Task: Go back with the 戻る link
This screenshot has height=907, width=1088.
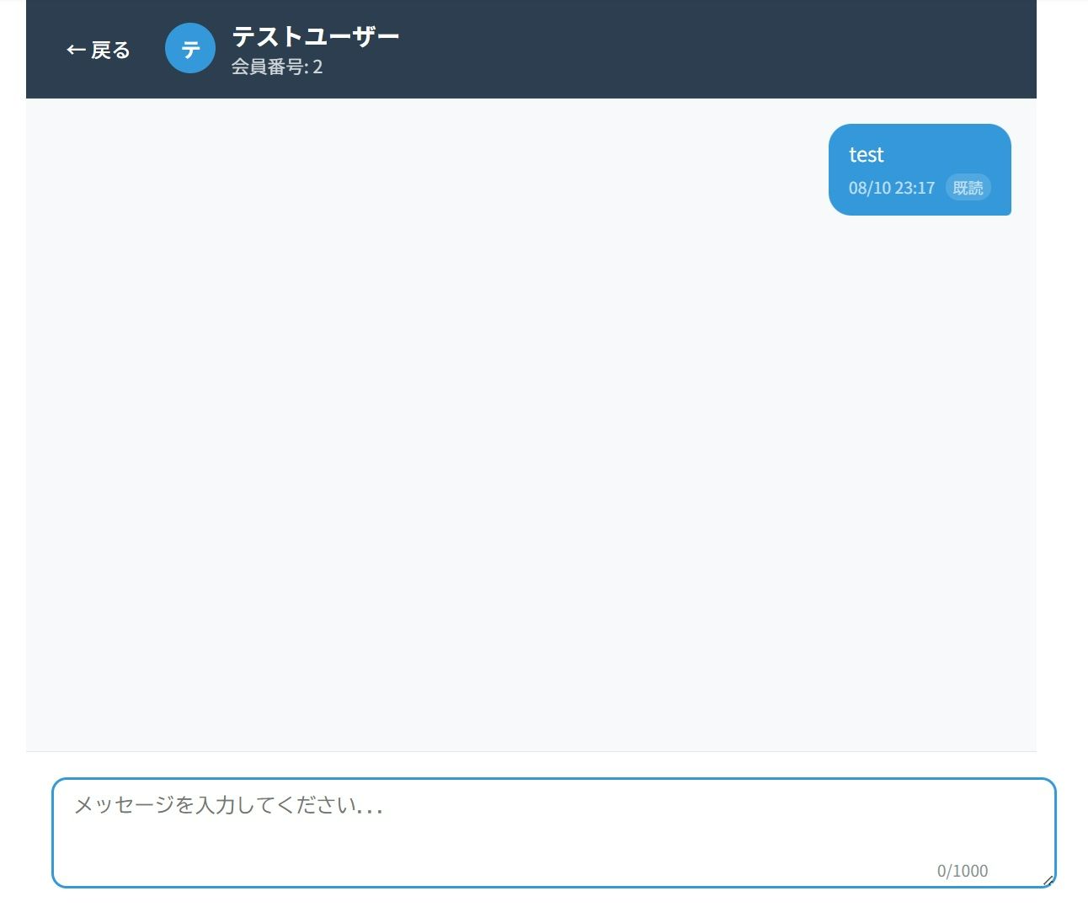Action: (x=98, y=50)
